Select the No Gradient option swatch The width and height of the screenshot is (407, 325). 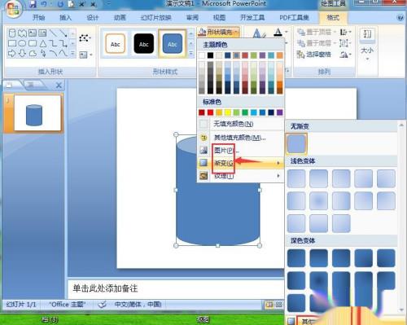tap(296, 143)
